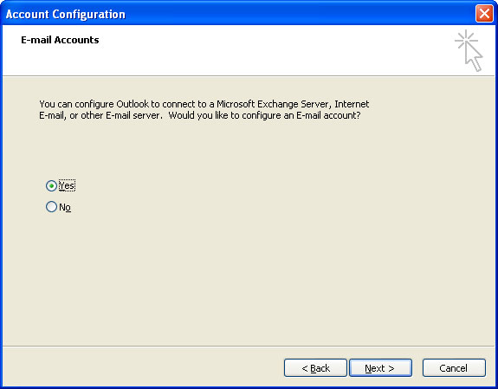Viewport: 498px width, 389px height.
Task: Close the Account Configuration window
Action: pos(484,14)
